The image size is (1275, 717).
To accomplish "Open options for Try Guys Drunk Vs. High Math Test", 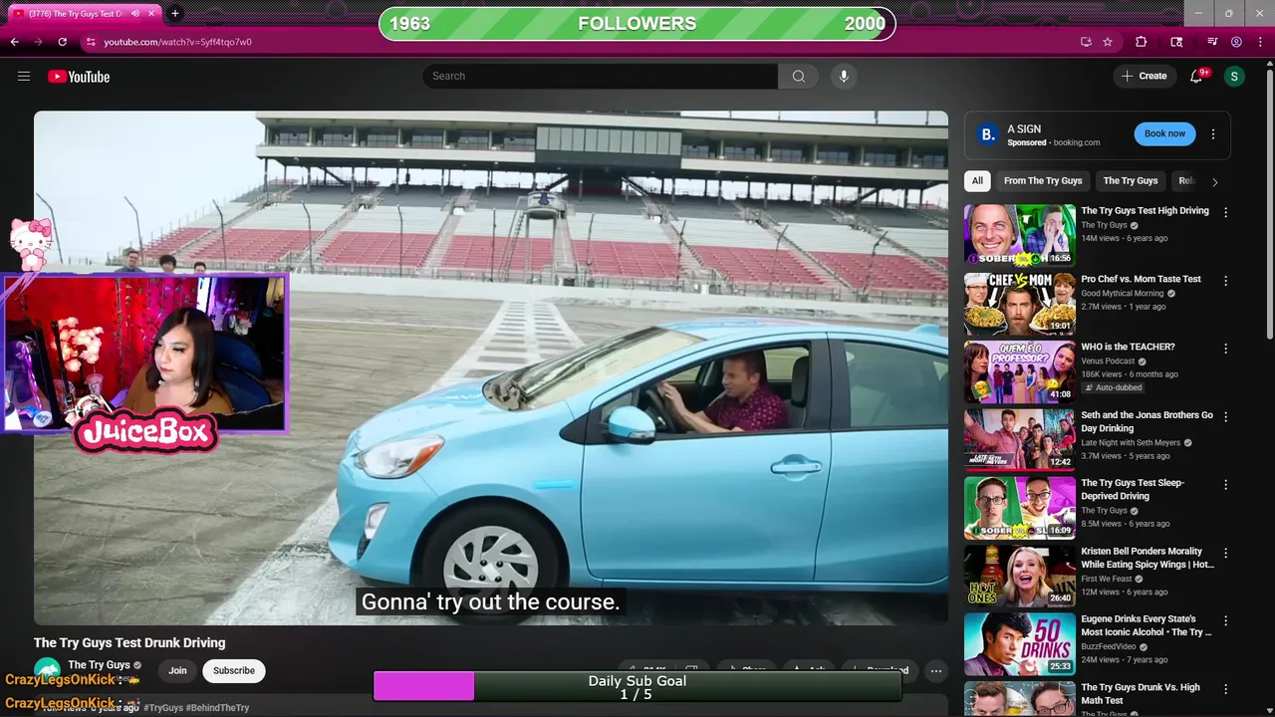I will tap(1225, 688).
